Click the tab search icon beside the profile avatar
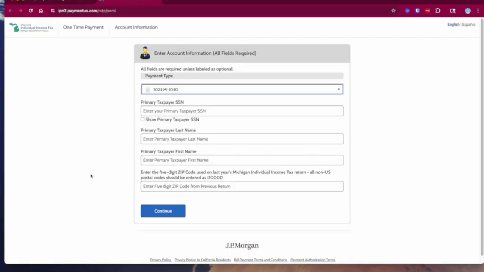Screen dimensions: 484x272 pyautogui.click(x=453, y=11)
